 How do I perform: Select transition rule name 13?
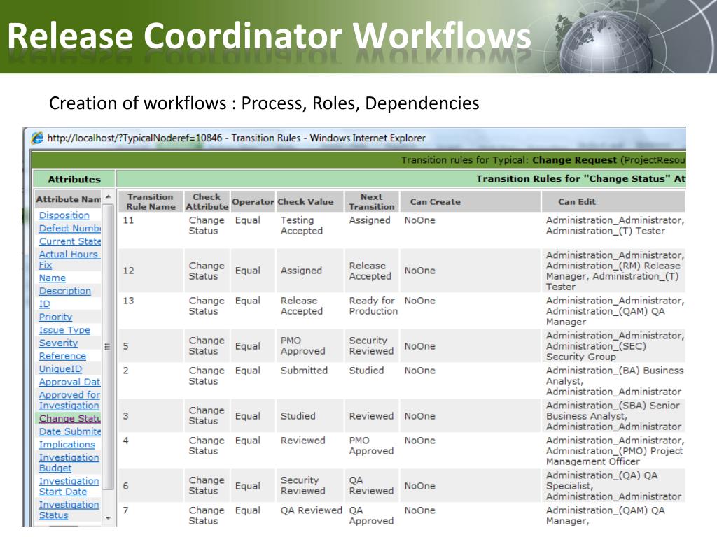click(x=129, y=301)
